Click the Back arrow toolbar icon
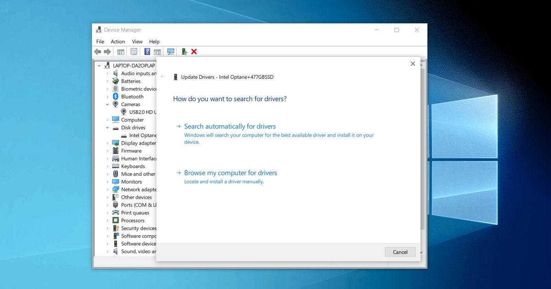Screen dimensions: 551x289 click(x=97, y=52)
